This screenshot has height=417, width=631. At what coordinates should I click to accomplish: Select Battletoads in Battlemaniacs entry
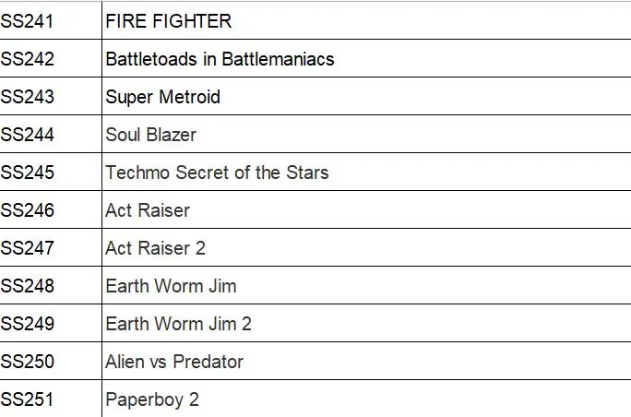pos(220,59)
